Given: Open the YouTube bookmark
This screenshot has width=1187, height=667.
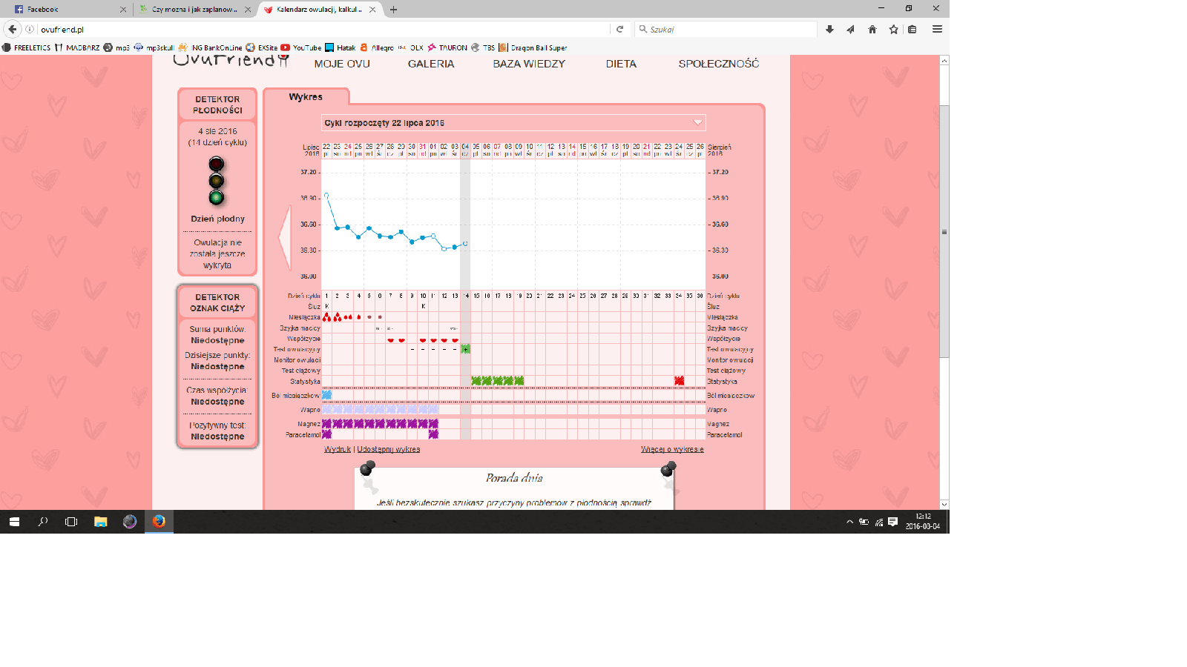Looking at the screenshot, I should click(x=301, y=47).
